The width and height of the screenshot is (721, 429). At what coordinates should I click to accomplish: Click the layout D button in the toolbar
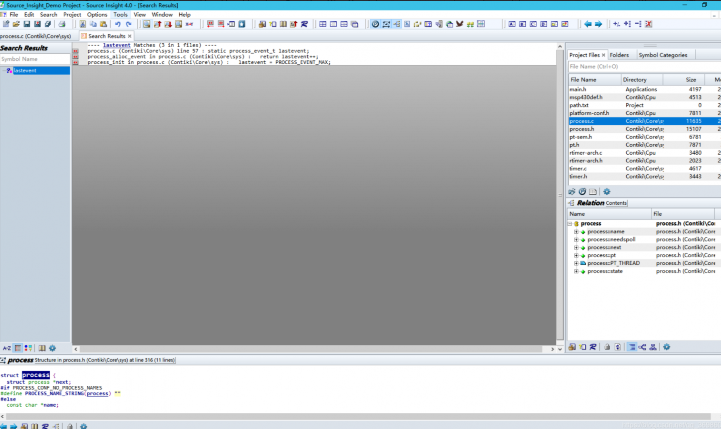click(544, 24)
